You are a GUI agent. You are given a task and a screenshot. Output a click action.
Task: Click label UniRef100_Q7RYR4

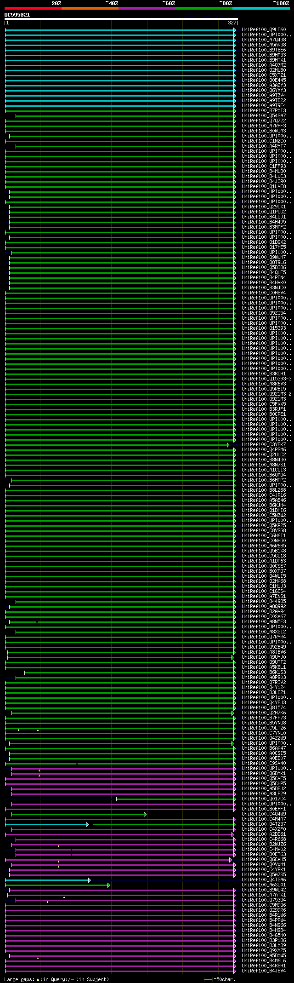[x=264, y=637]
